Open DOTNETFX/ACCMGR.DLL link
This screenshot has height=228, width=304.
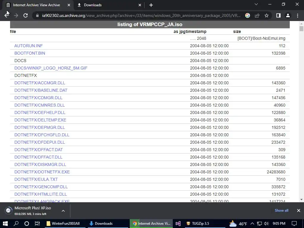tap(40, 83)
